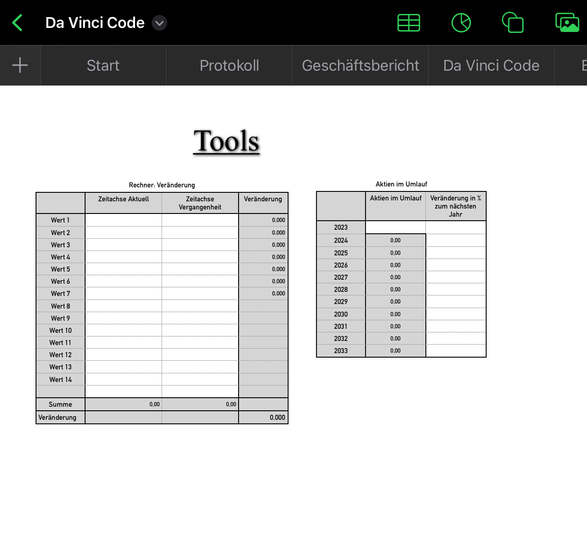The width and height of the screenshot is (587, 545).
Task: Select the 2027 year row label
Action: [x=341, y=277]
